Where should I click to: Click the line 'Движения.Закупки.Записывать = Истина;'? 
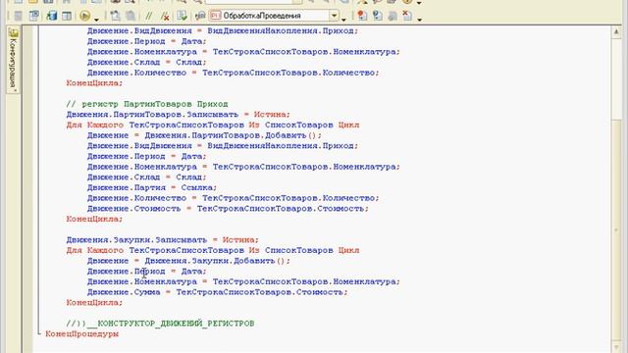163,239
